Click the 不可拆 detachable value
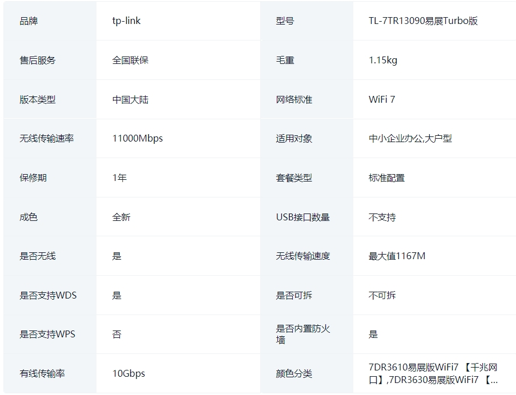The height and width of the screenshot is (395, 516). 382,295
